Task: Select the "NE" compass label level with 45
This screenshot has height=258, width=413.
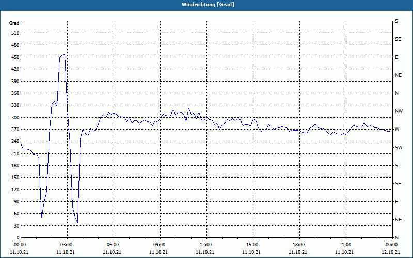Action: click(398, 220)
